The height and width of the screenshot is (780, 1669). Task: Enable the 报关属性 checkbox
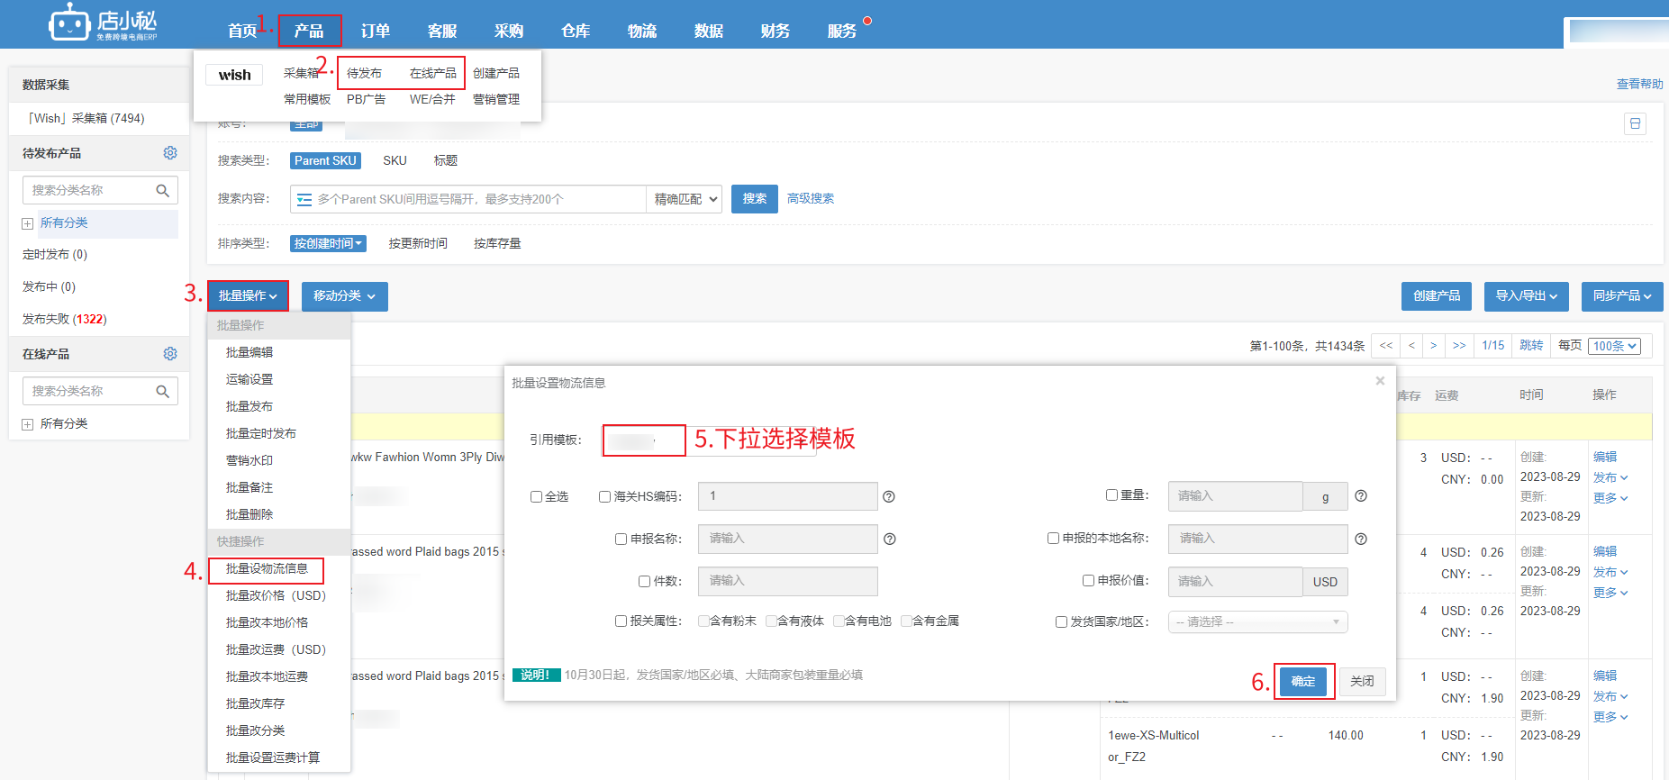tap(621, 621)
